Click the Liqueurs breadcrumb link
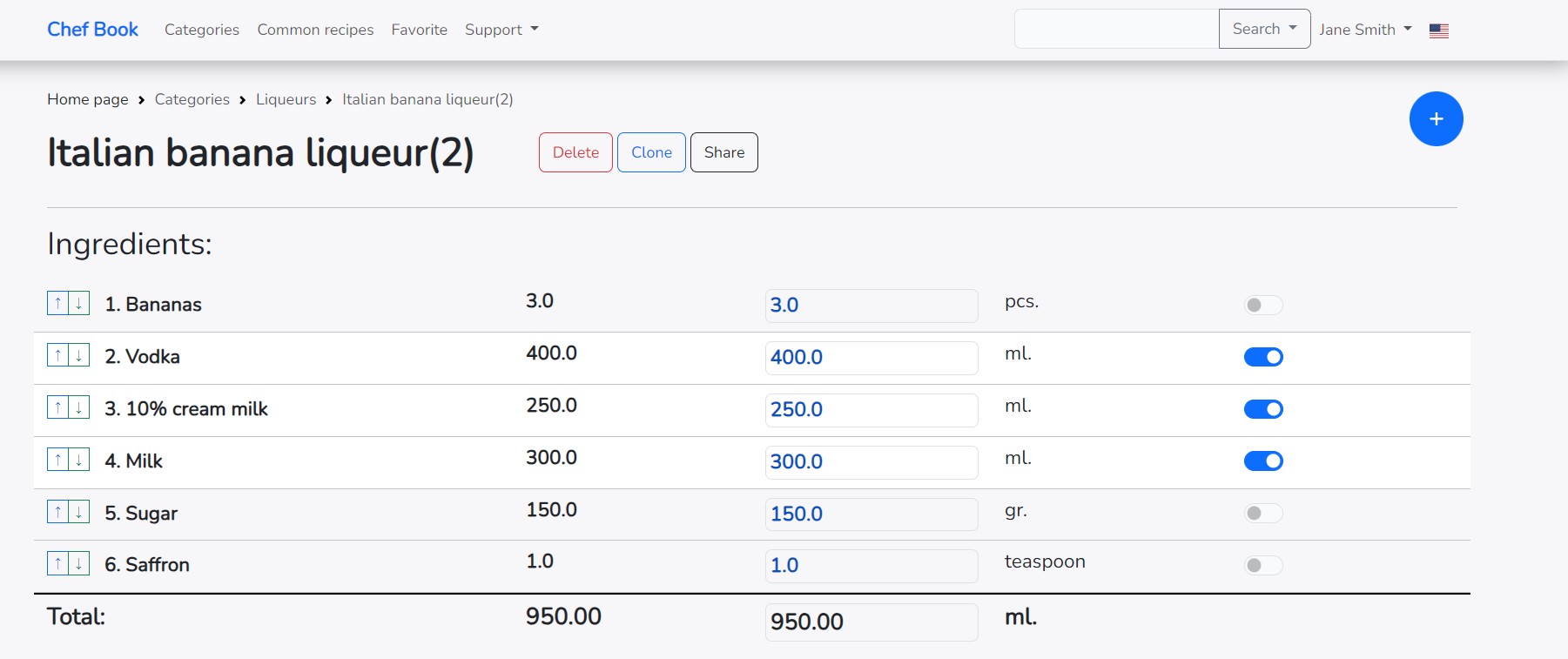Screen dimensions: 1568x659 (x=286, y=99)
